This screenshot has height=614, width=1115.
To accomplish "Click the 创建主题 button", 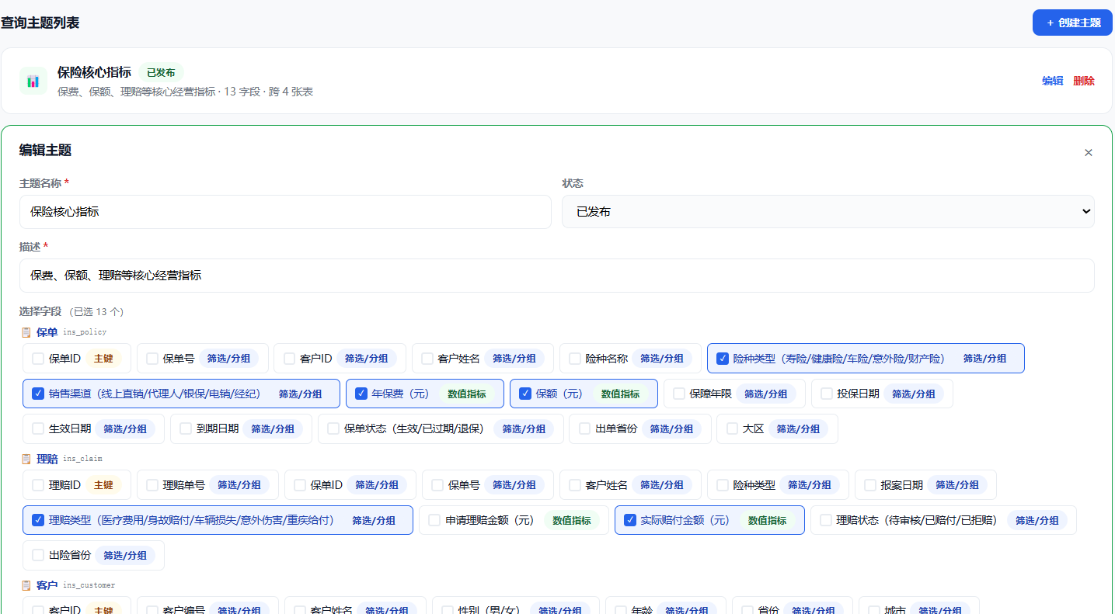I will (x=1072, y=23).
